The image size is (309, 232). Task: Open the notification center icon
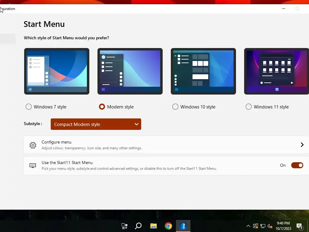pyautogui.click(x=299, y=226)
